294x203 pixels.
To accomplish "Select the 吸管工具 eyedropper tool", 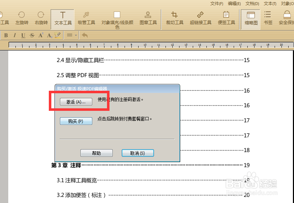I will coord(87,18).
